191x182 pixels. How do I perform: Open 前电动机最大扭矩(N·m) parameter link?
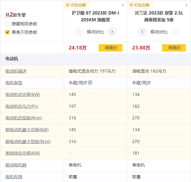point(28,141)
